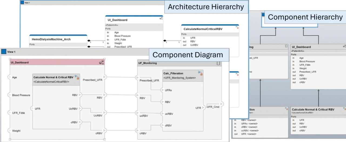Viewport: 346px width, 142px height.
Task: Select the Weight input port on UI_Dashboard
Action: tap(9, 131)
